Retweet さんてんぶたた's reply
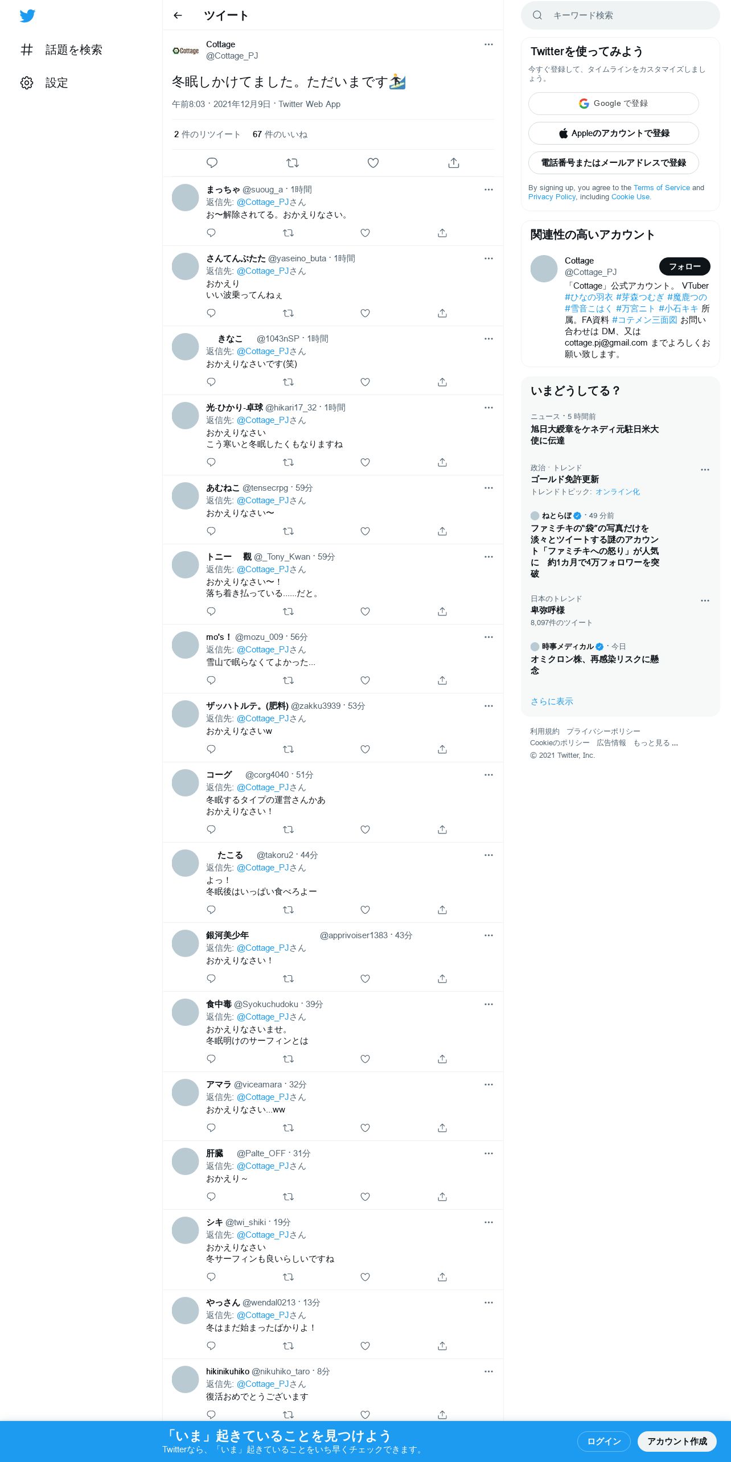 click(x=289, y=313)
